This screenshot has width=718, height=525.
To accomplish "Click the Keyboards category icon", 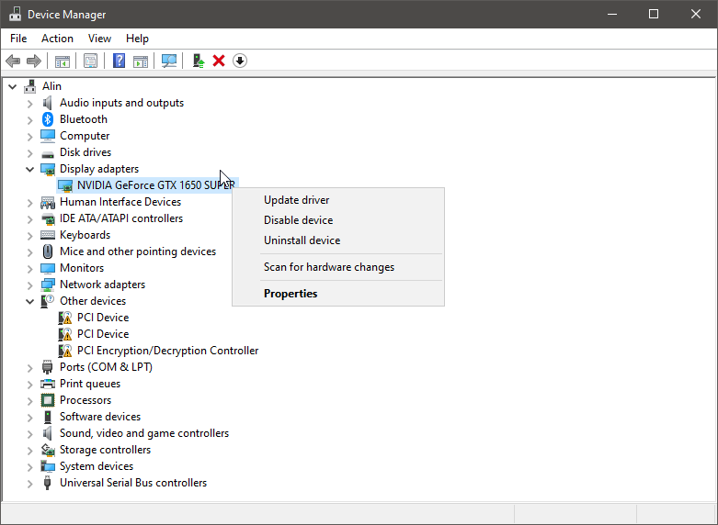I will 48,235.
